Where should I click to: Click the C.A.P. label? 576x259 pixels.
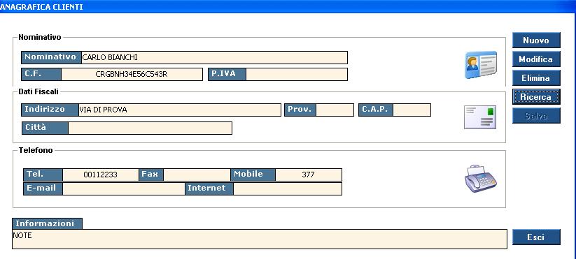376,110
